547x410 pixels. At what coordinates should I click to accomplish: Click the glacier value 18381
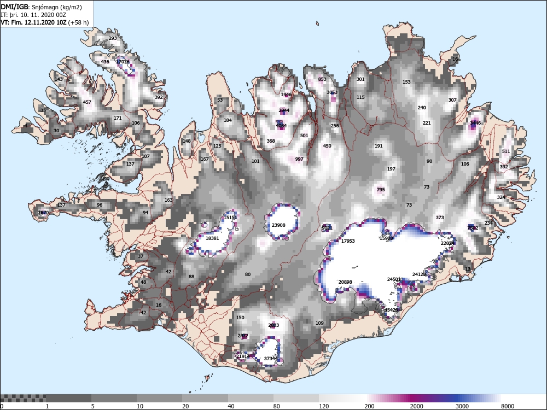(212, 238)
